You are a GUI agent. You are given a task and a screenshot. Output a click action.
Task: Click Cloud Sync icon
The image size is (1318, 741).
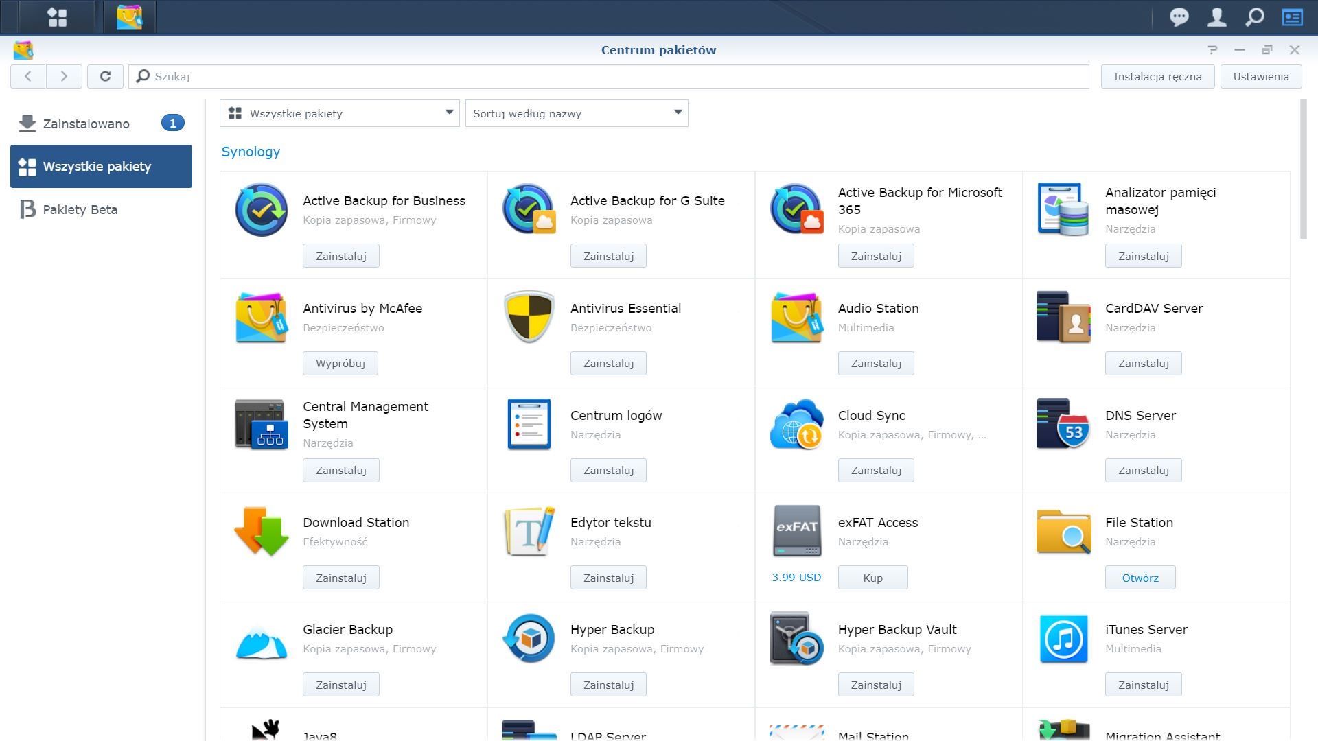tap(796, 424)
